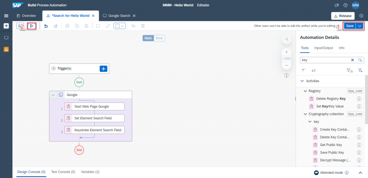
Task: Expand the bottom console panel chevron
Action: click(360, 173)
